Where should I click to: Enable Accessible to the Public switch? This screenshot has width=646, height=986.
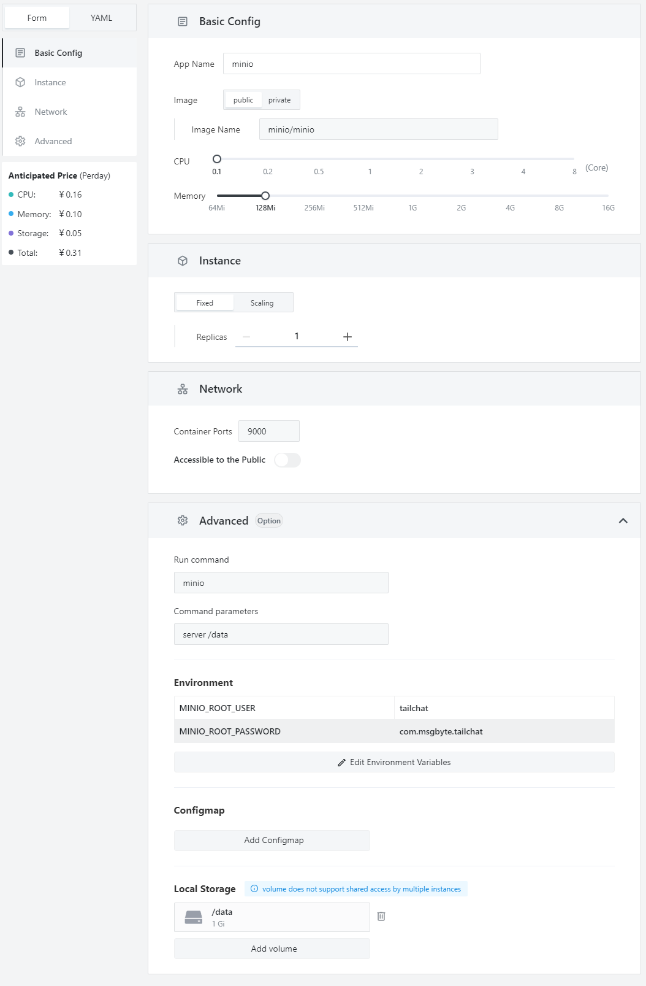pyautogui.click(x=287, y=460)
